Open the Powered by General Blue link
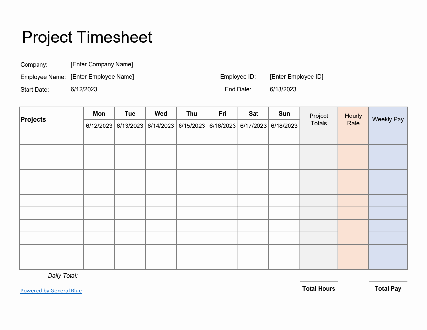This screenshot has height=330, width=427. coord(51,291)
